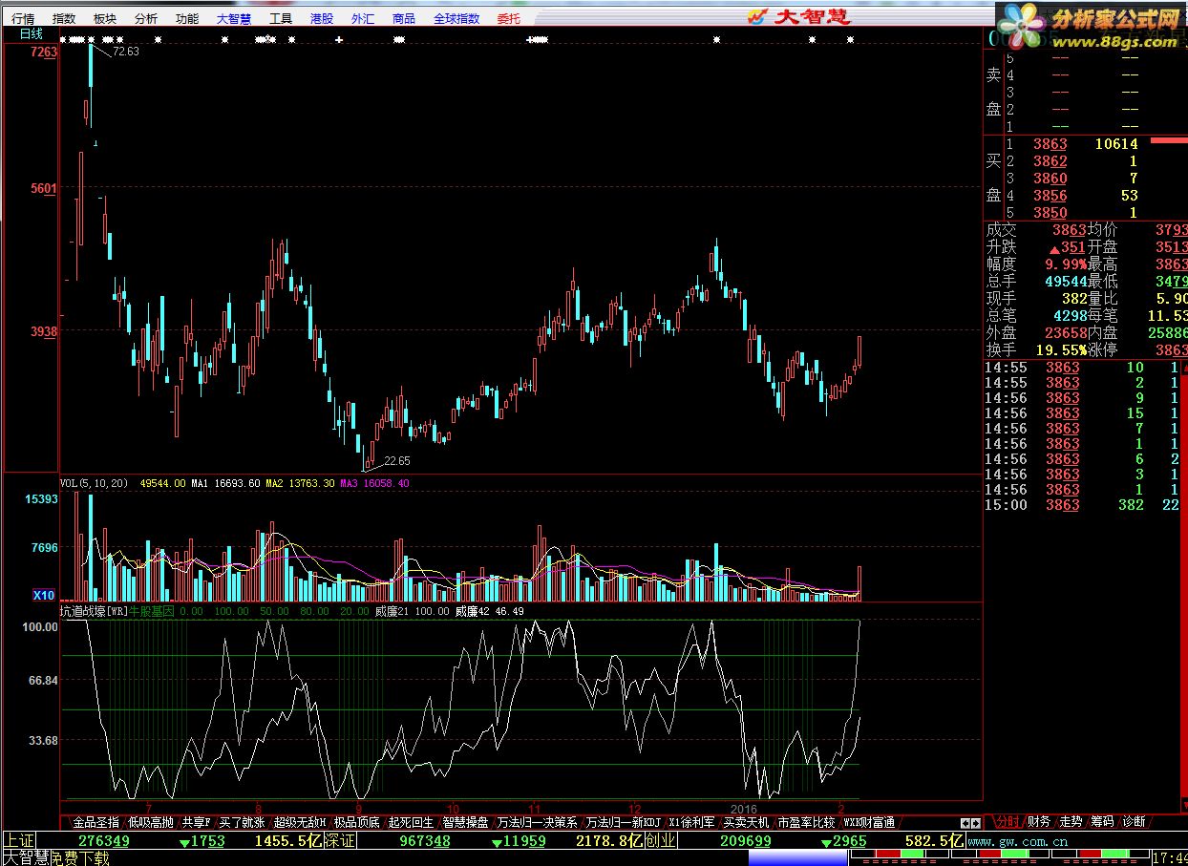Viewport: 1188px width, 866px height.
Task: Open the 外汇 menu
Action: [363, 18]
